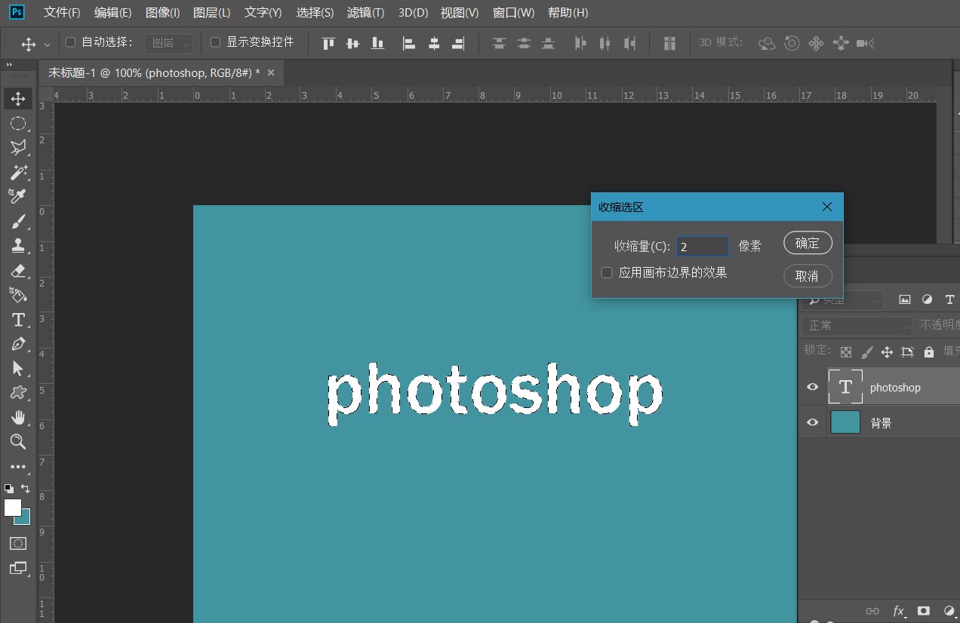This screenshot has height=623, width=960.
Task: Click 取消 in 收缩选区 dialog
Action: click(808, 276)
